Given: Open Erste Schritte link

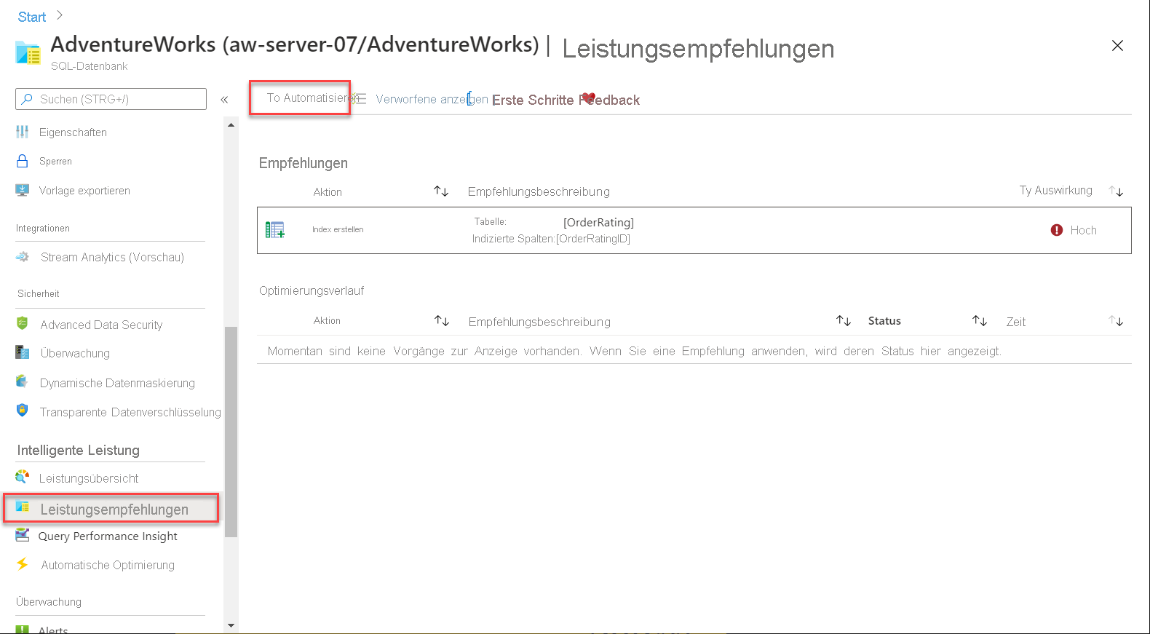Looking at the screenshot, I should pyautogui.click(x=532, y=100).
